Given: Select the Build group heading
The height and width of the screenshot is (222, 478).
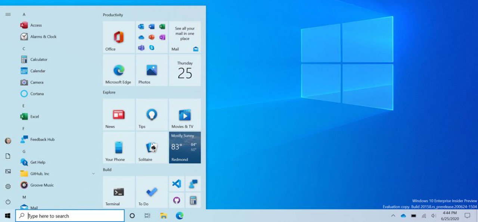Looking at the screenshot, I should [x=107, y=170].
